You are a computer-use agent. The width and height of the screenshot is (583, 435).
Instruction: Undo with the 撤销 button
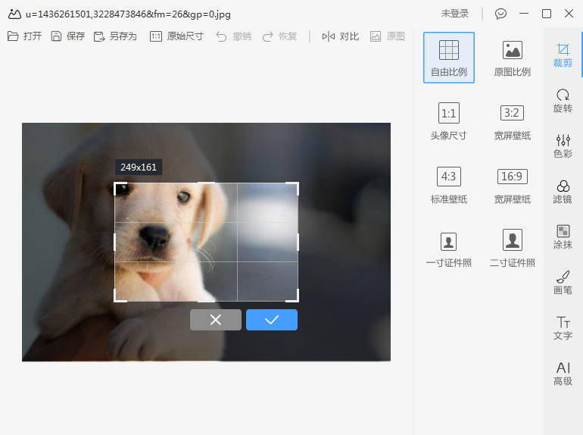point(234,36)
